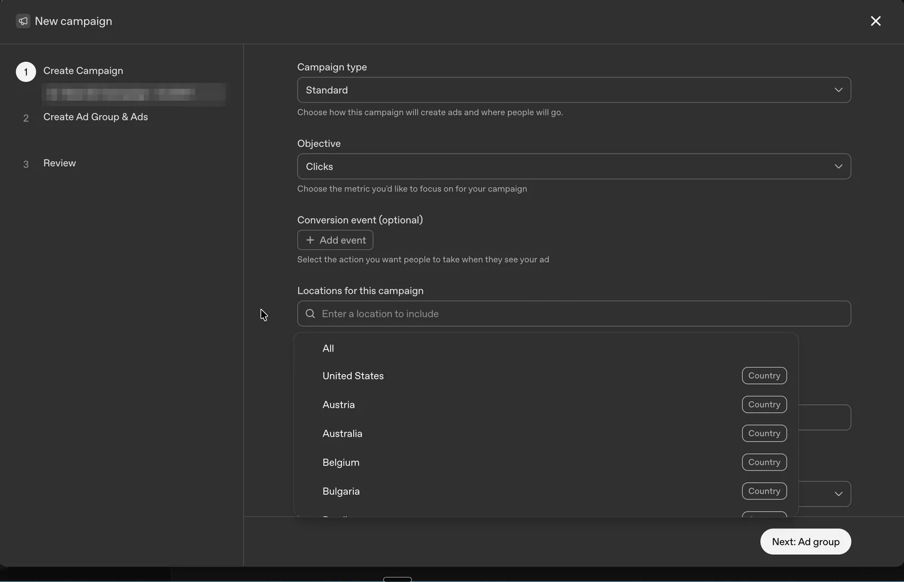Click the Add event button
The width and height of the screenshot is (904, 582).
pos(335,240)
